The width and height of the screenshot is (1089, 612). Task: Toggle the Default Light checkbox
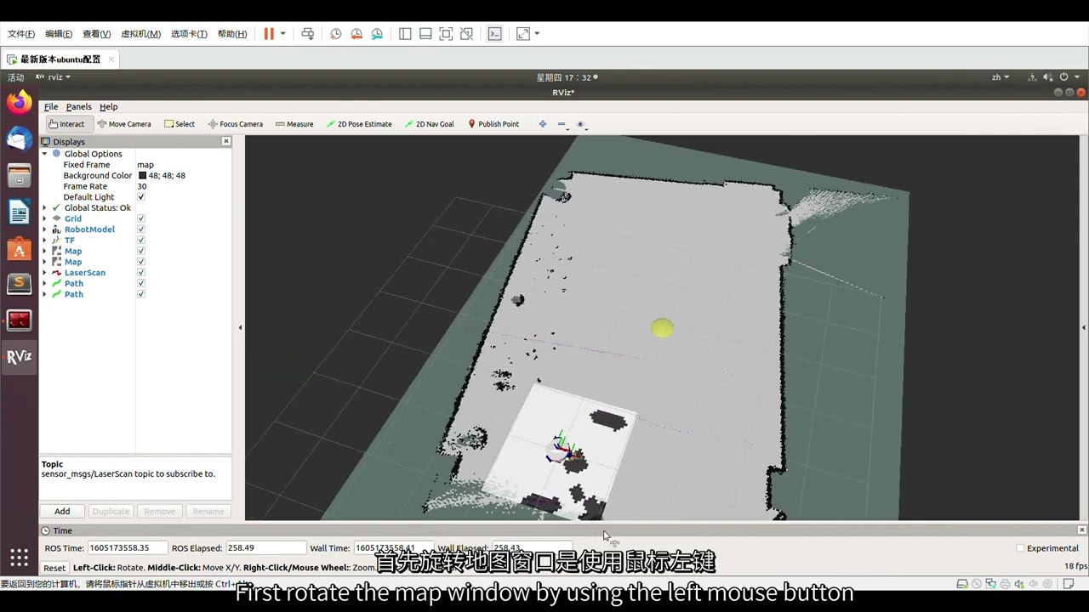[141, 197]
